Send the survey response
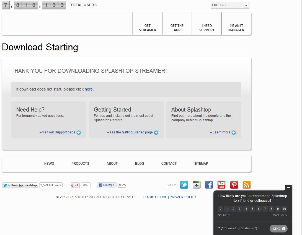Screen dimensions: 302x235 (278, 228)
